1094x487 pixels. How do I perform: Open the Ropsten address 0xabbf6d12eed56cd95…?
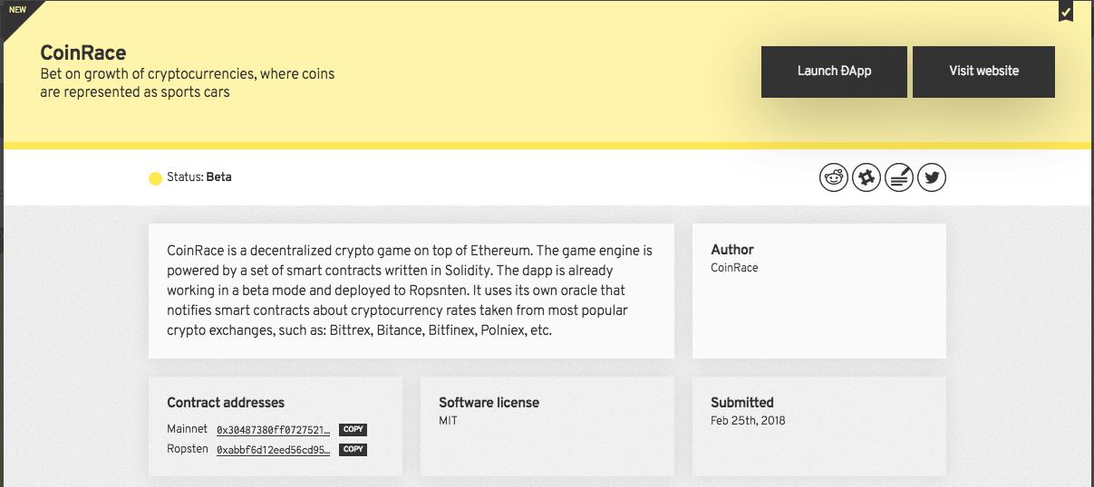274,449
